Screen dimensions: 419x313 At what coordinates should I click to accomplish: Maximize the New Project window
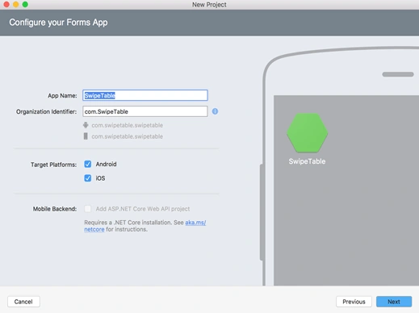[25, 4]
